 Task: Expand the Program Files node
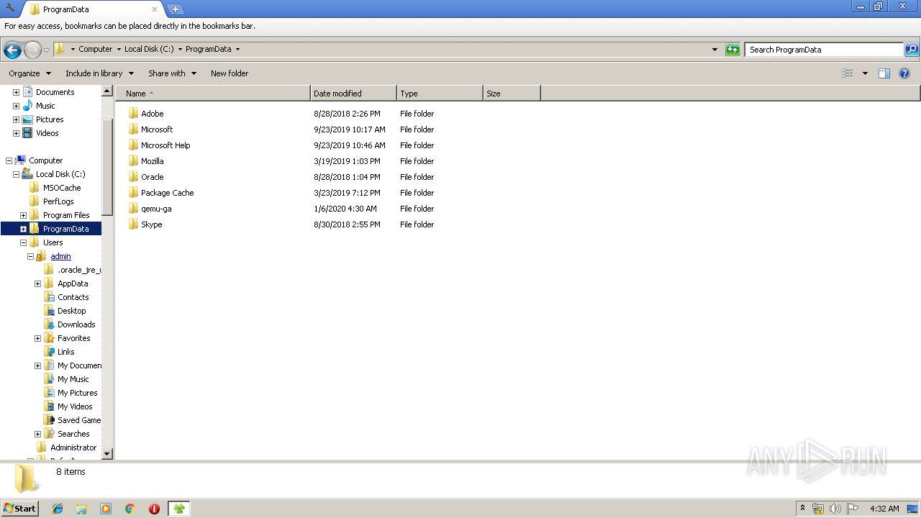point(23,215)
